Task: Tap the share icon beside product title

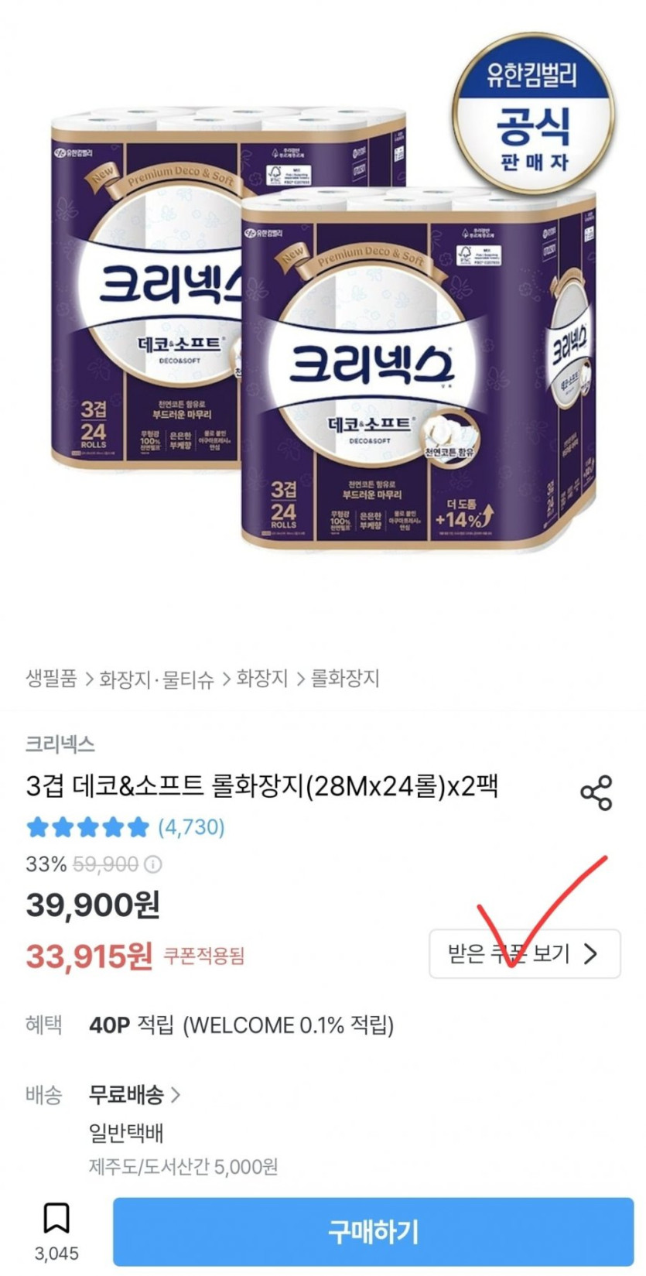Action: [x=596, y=792]
